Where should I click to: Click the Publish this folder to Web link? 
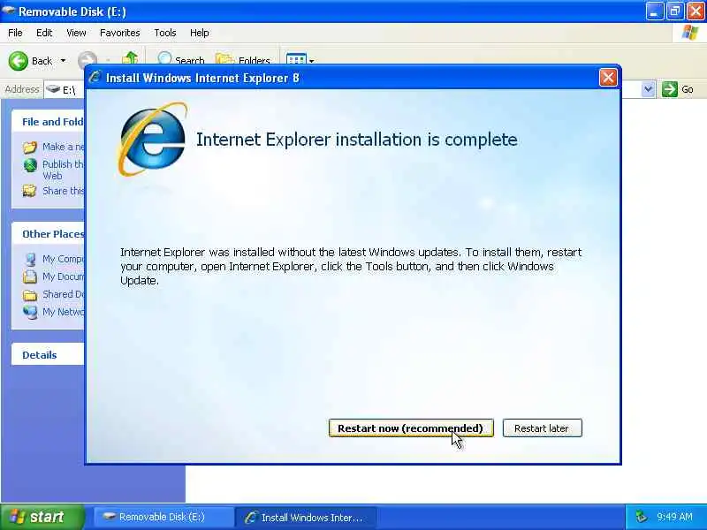click(x=63, y=170)
